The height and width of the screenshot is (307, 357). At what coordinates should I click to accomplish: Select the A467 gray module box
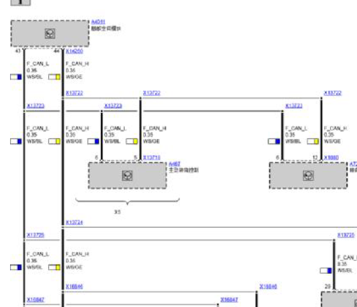[127, 175]
